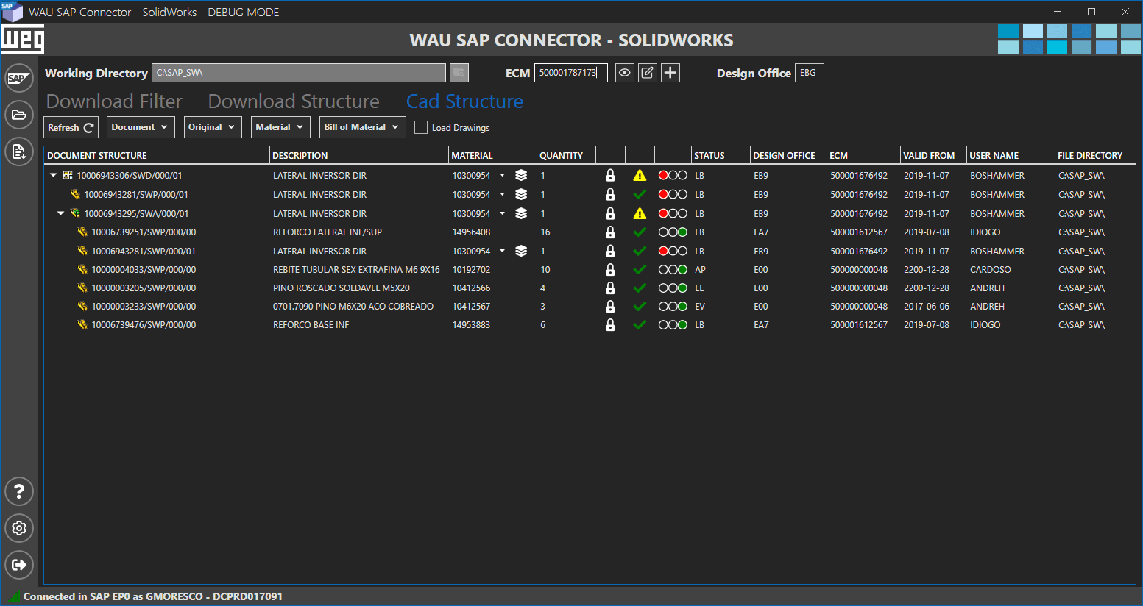Sort by DOCUMENT STRUCTURE column header

pos(157,155)
